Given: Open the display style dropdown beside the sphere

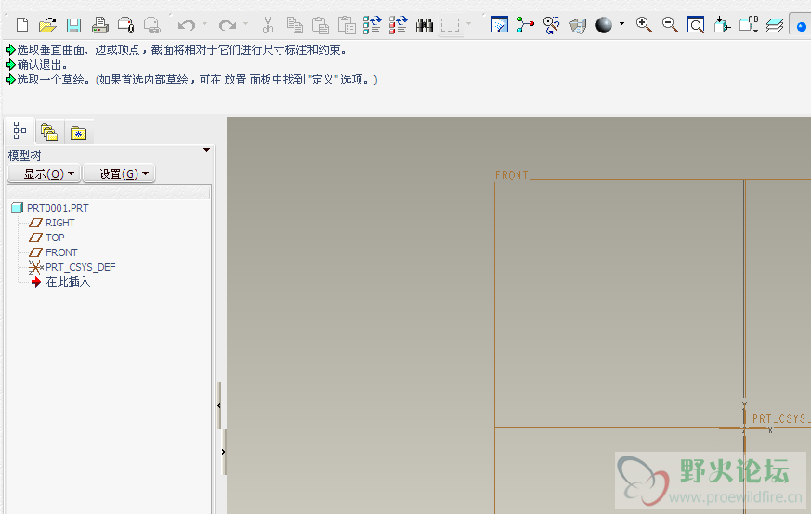Looking at the screenshot, I should 621,24.
